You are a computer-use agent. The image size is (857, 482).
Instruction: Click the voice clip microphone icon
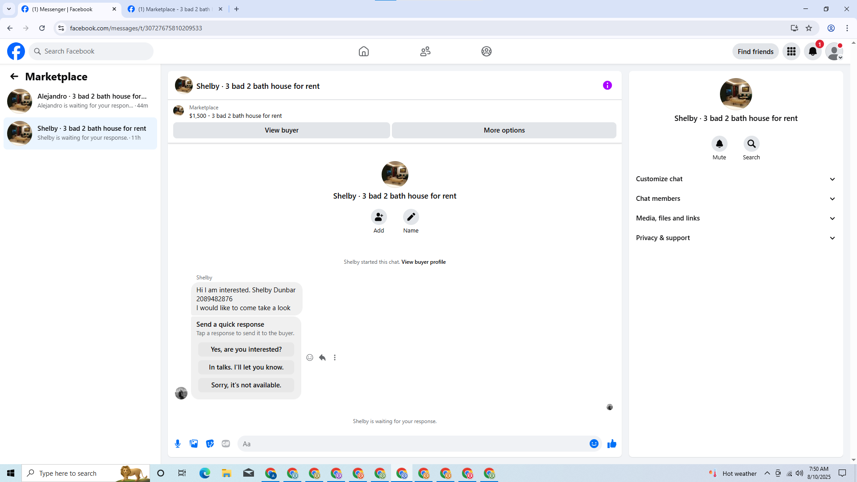[178, 444]
